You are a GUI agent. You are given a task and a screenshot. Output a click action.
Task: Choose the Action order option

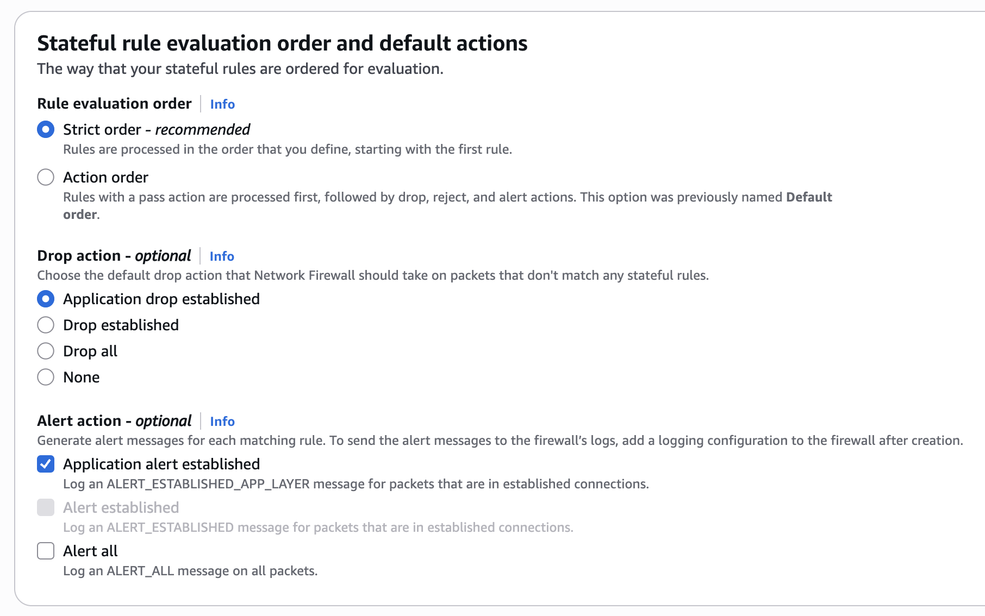pyautogui.click(x=46, y=178)
